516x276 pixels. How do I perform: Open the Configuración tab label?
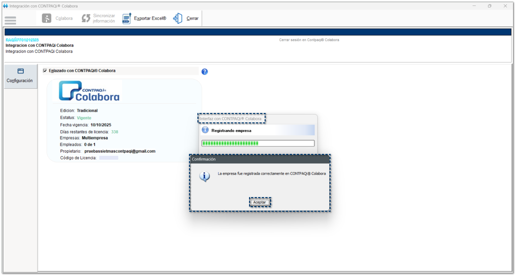pos(20,81)
